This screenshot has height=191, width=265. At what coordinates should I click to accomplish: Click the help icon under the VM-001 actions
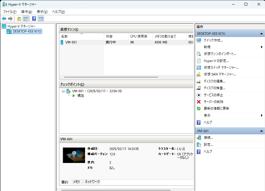pos(199,152)
